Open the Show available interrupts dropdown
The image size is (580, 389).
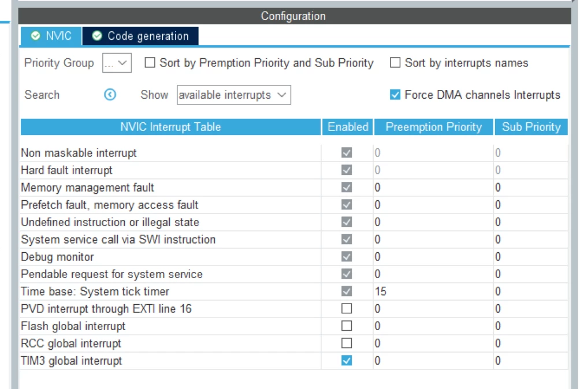point(234,95)
